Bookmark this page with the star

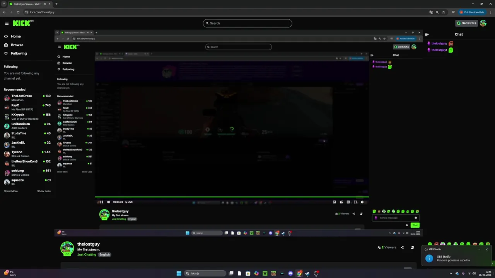(444, 12)
